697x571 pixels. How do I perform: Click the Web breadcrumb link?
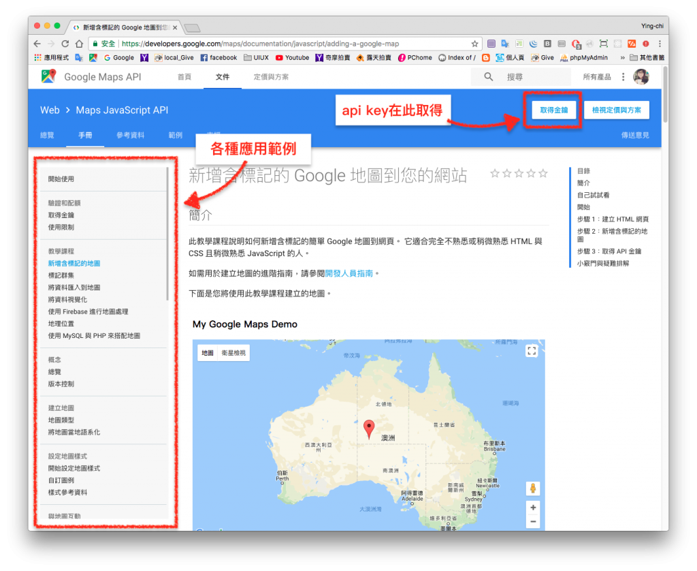coord(50,110)
